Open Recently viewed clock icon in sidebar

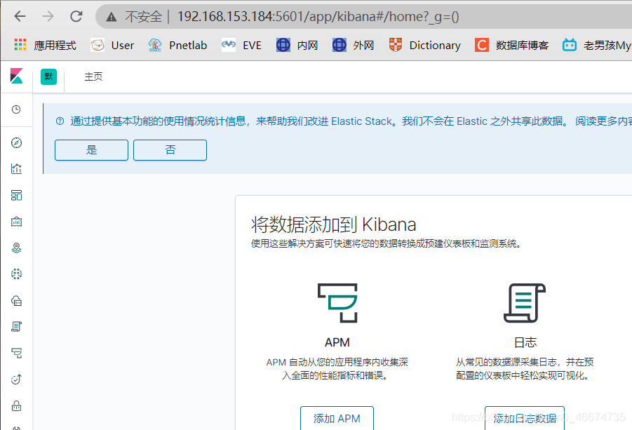coord(16,109)
